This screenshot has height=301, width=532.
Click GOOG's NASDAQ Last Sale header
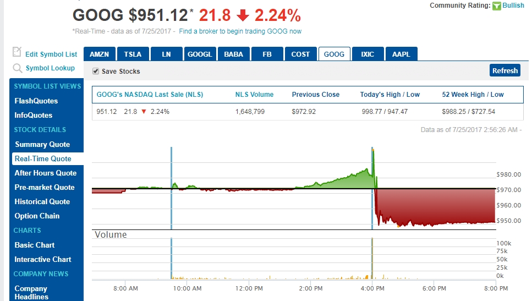(150, 94)
